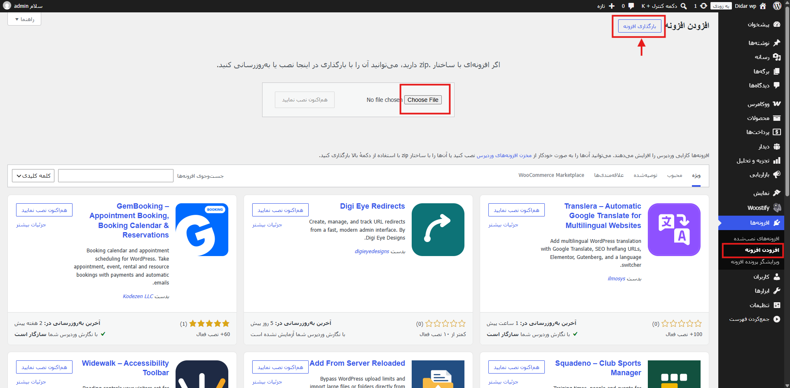The image size is (790, 388).
Task: Open the WordPress logo menu
Action: click(777, 6)
